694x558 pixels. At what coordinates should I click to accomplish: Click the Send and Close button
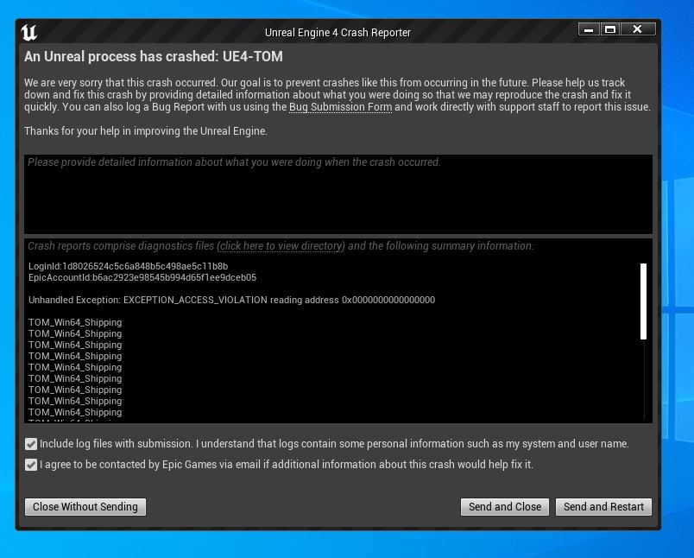(x=504, y=507)
